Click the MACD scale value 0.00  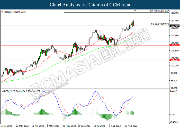[172, 114]
